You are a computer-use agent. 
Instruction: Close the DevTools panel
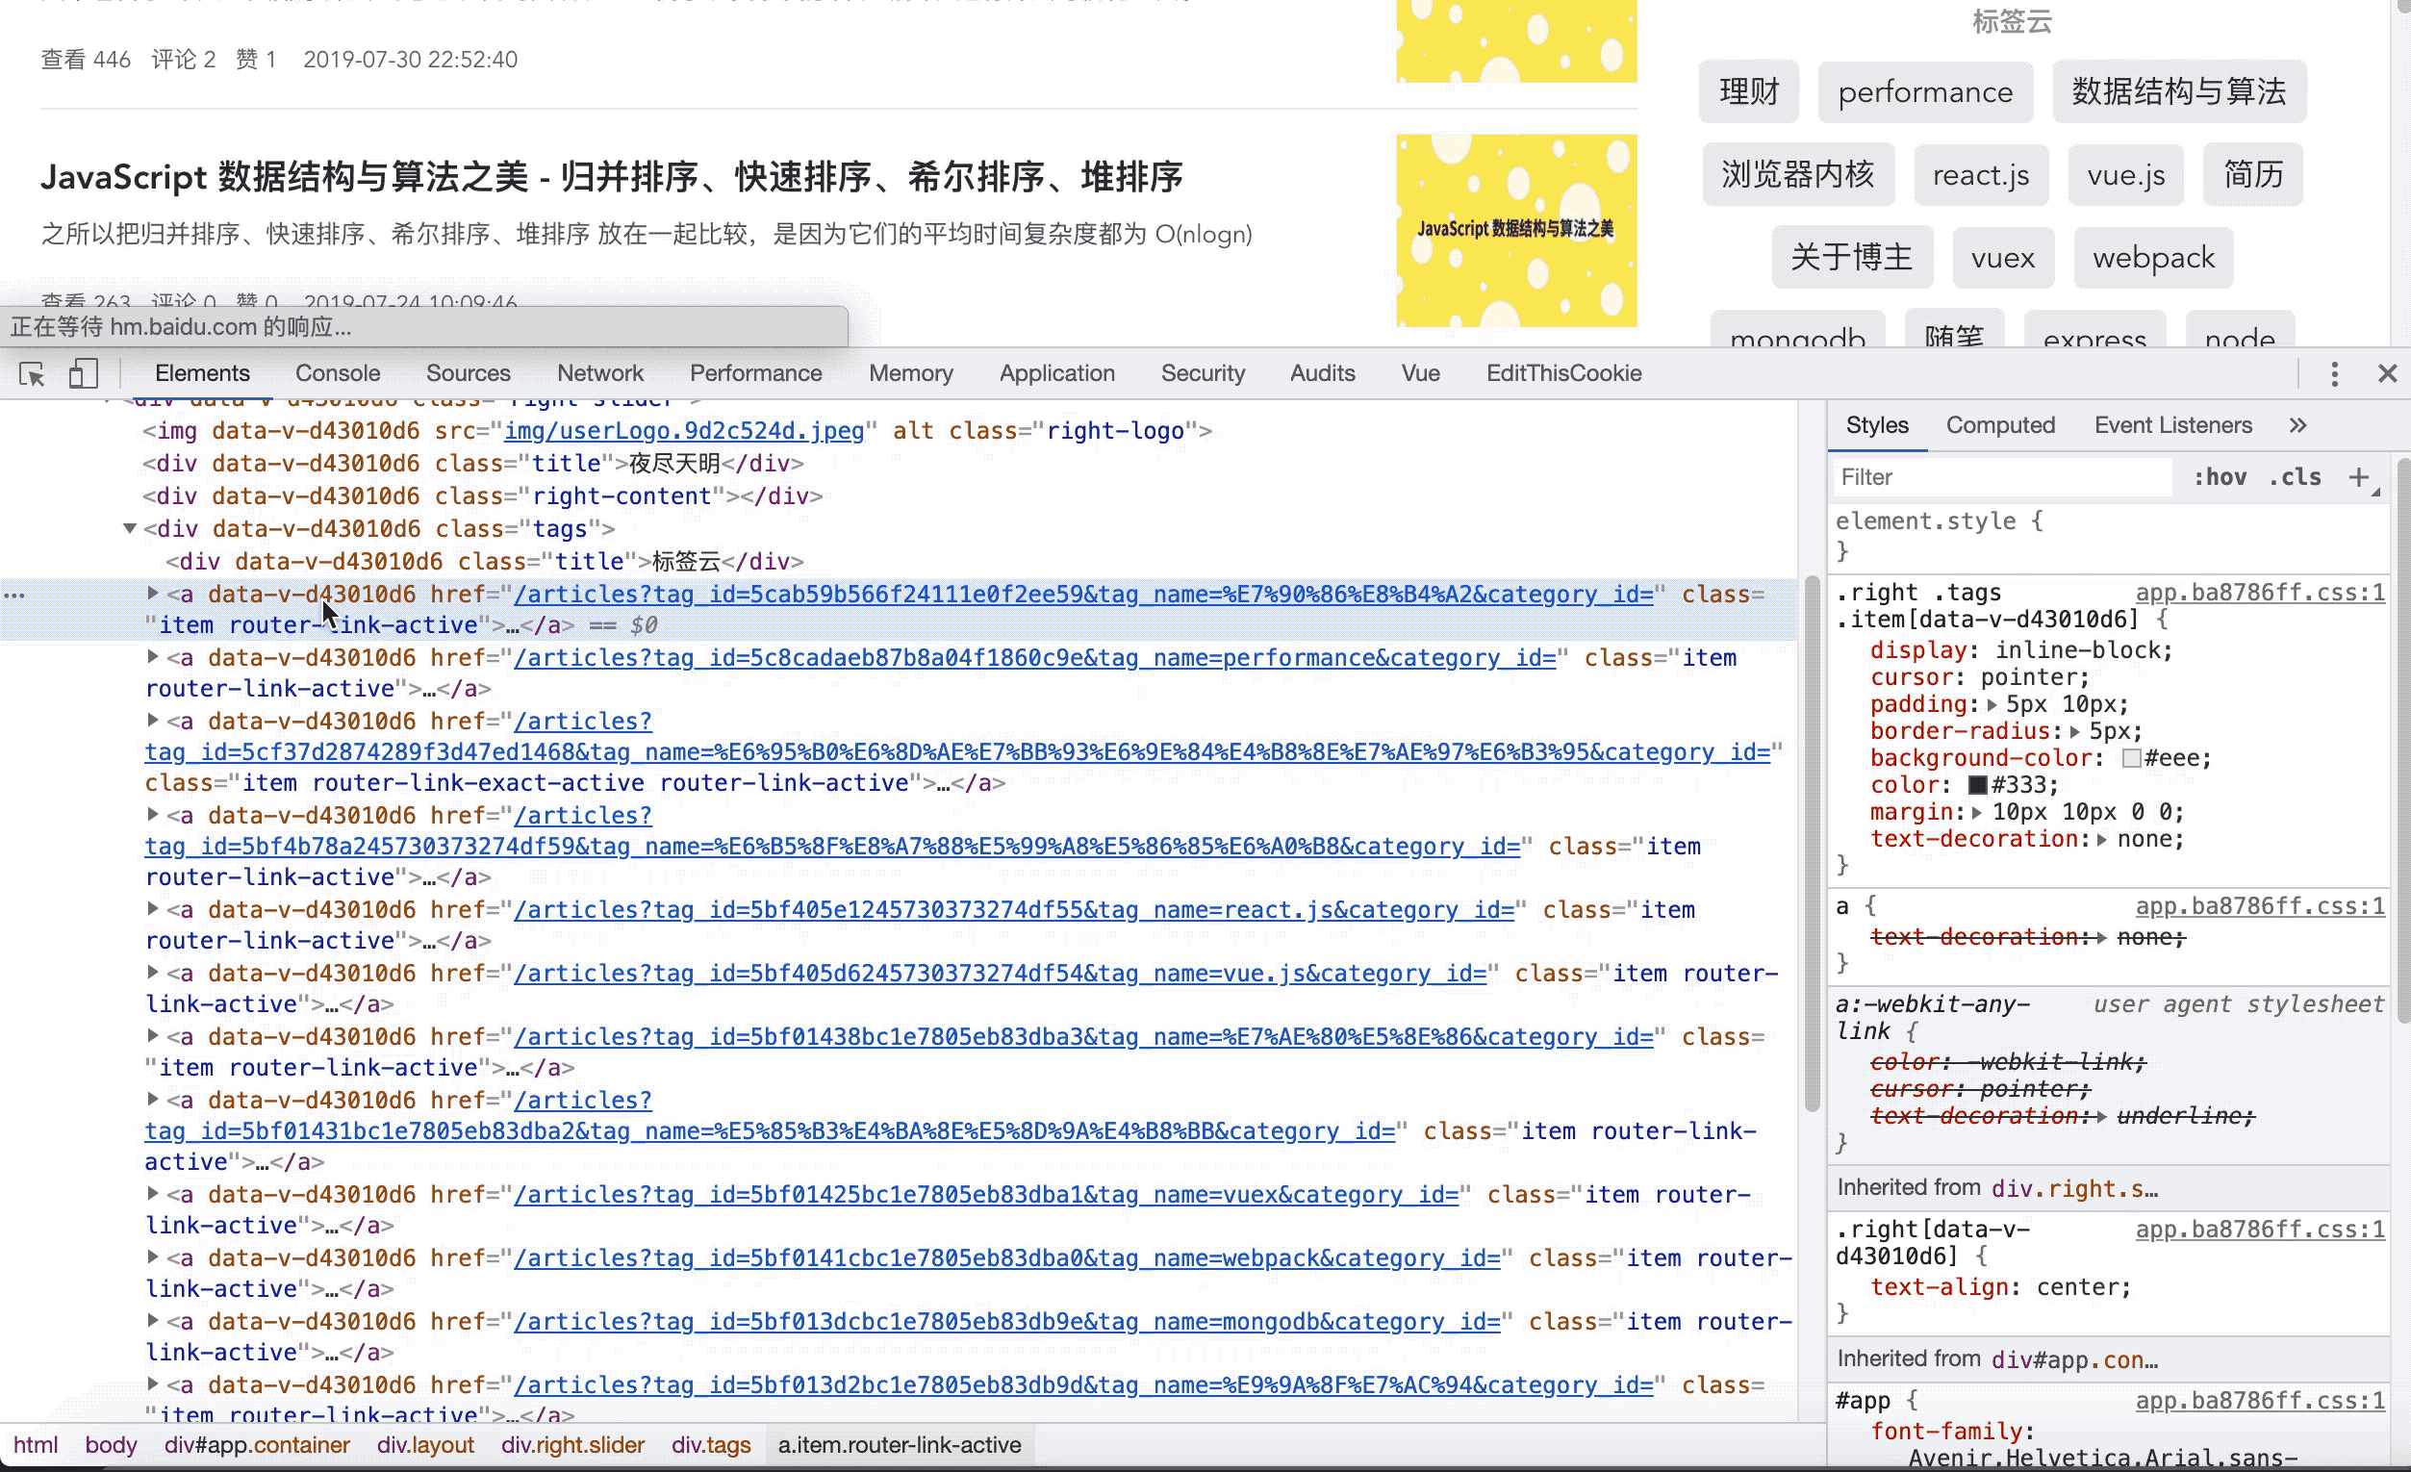2390,373
